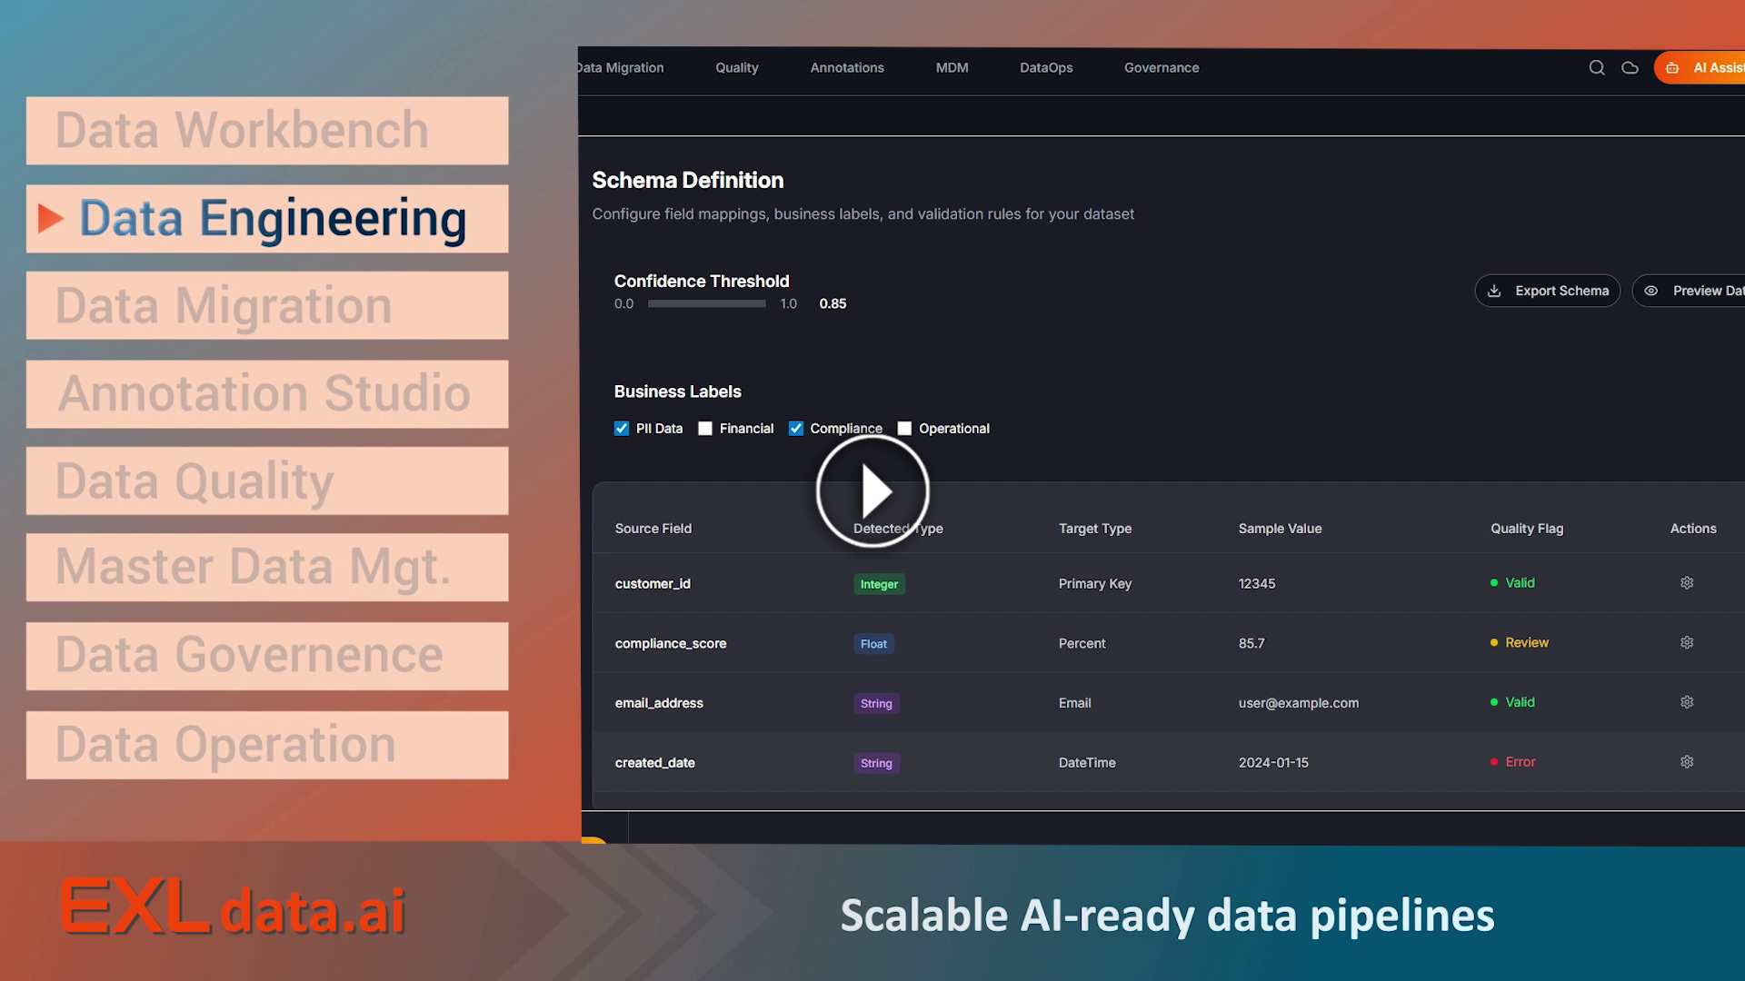Open settings gear for email_address row
This screenshot has height=981, width=1745.
1687,702
